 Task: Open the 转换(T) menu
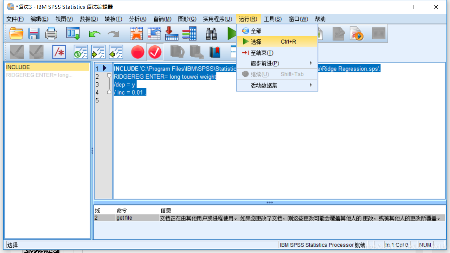tap(113, 19)
